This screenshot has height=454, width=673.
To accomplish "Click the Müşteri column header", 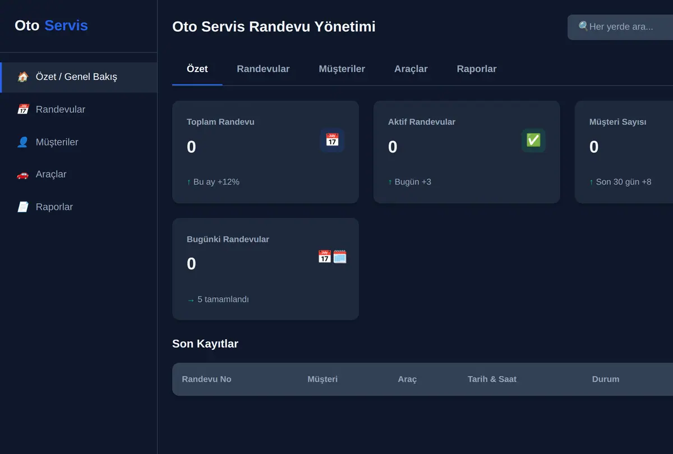I will tap(322, 380).
